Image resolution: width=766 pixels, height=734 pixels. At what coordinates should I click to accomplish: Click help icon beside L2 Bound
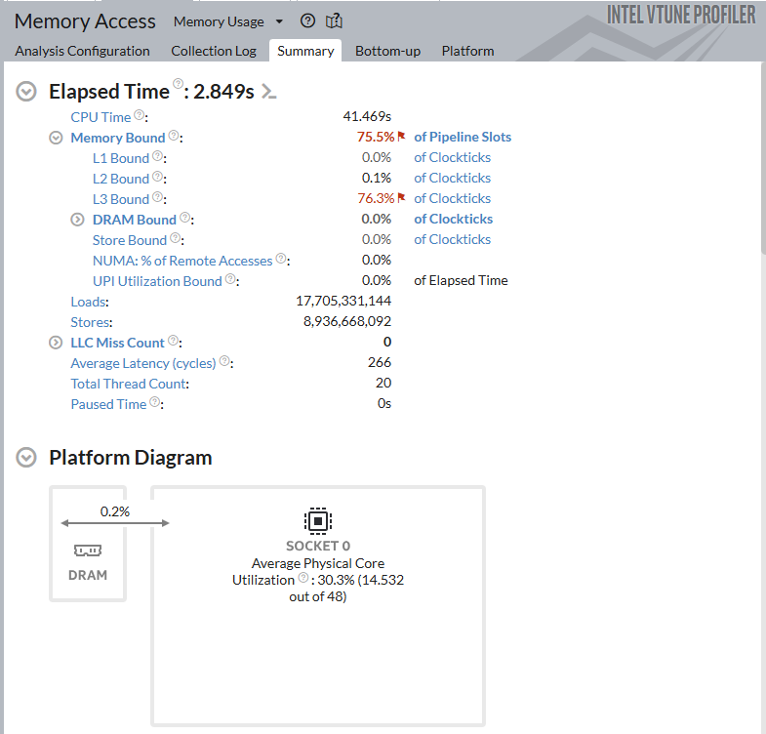157,177
